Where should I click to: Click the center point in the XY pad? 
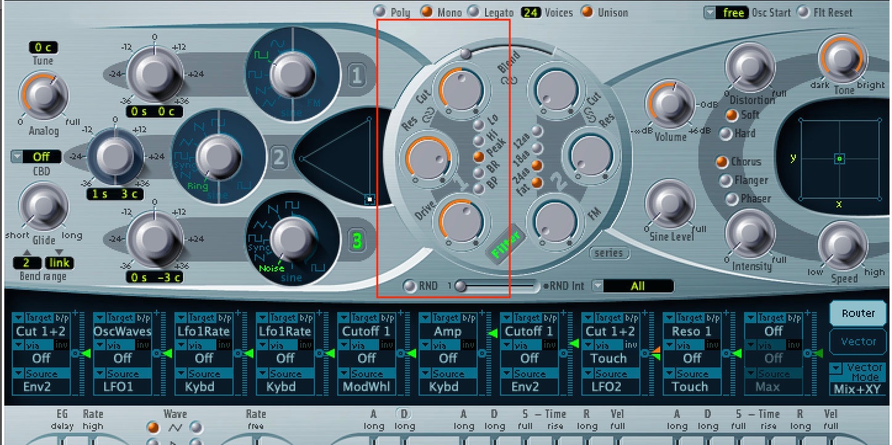(x=839, y=159)
